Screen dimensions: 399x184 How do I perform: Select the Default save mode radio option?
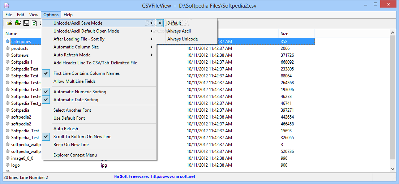point(186,23)
